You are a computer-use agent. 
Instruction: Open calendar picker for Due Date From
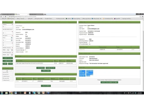12,38
